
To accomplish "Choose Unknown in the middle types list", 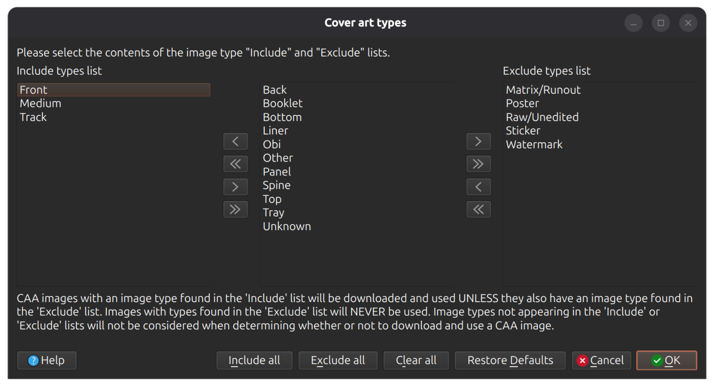I will click(287, 227).
